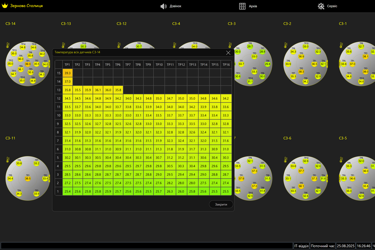The image size is (375, 250).
Task: Open the Архів menu label
Action: tap(253, 6)
